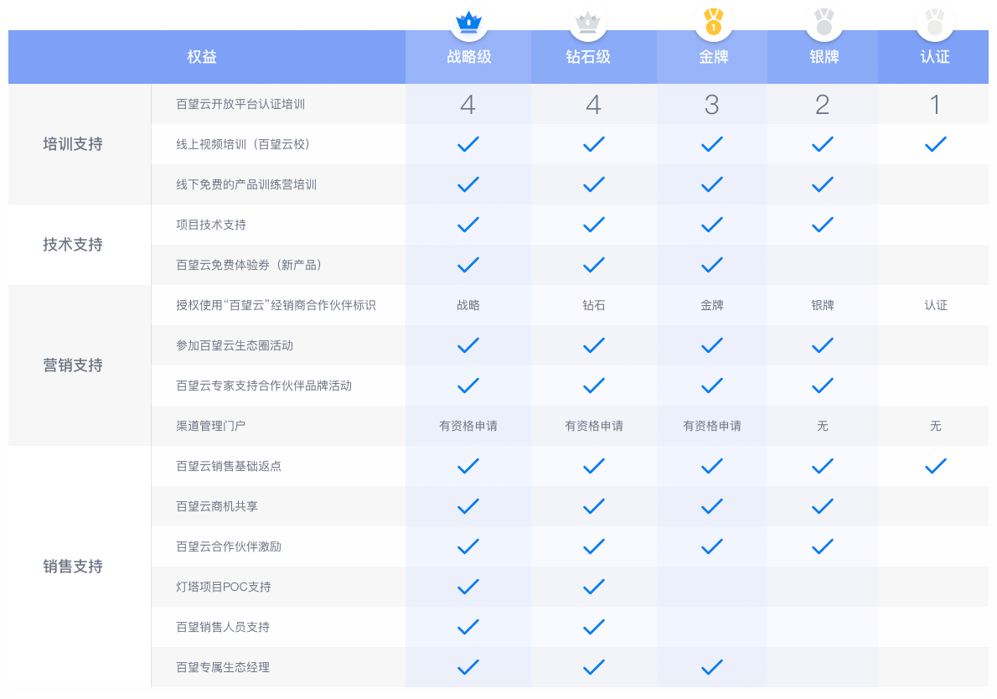Click the 线上视频培训 checkmark in the 认证 column

tap(935, 144)
